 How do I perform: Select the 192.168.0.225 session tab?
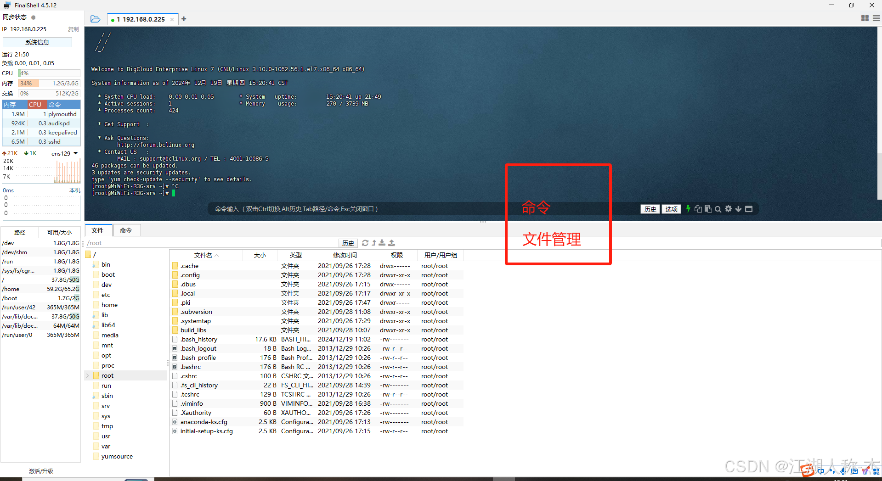143,19
